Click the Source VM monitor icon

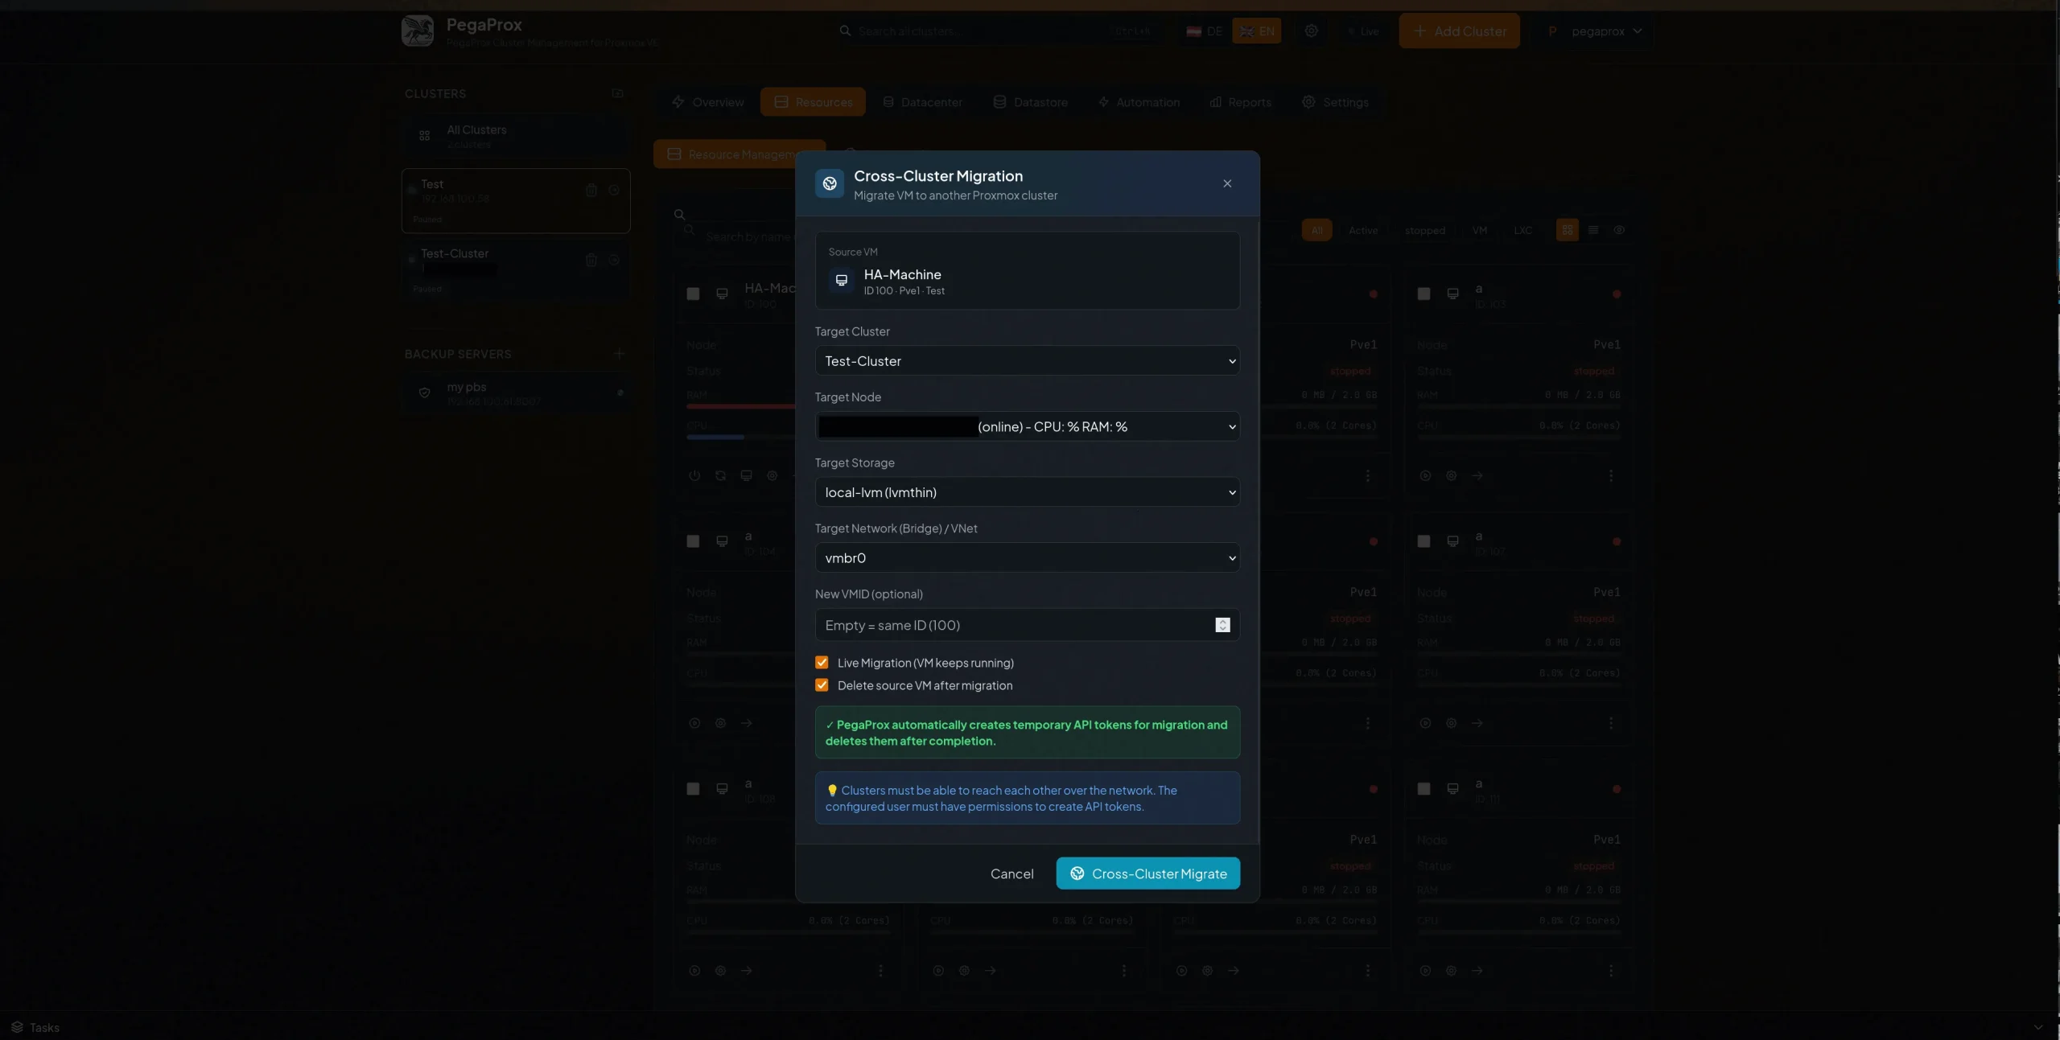841,280
